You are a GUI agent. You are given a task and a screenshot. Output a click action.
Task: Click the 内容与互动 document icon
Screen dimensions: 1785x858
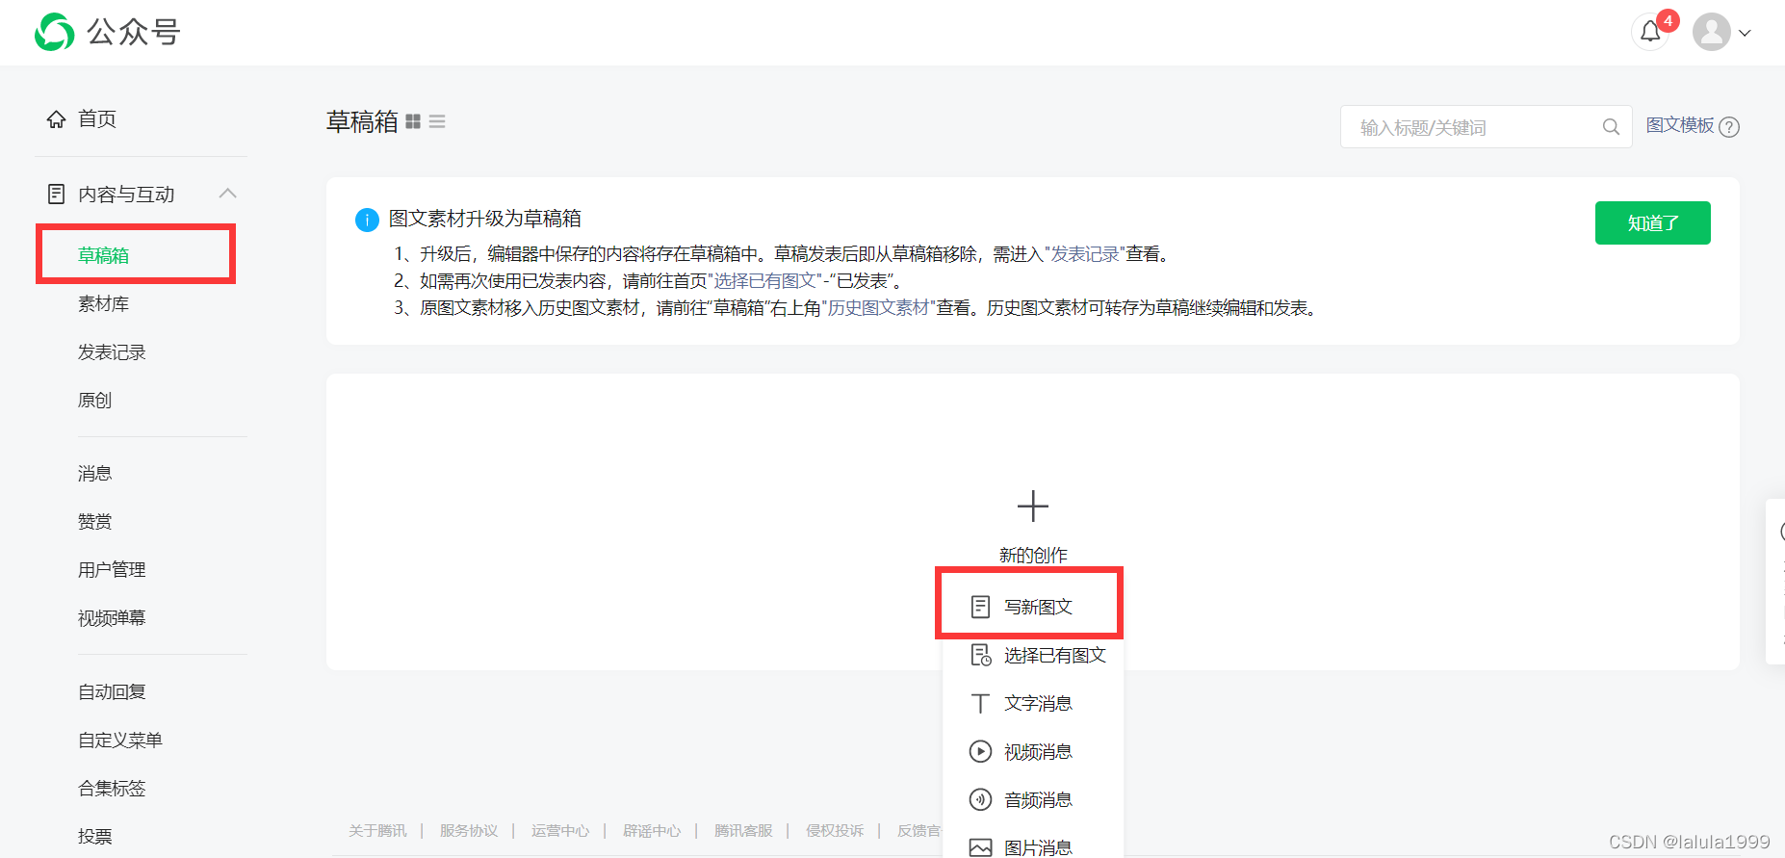tap(57, 194)
